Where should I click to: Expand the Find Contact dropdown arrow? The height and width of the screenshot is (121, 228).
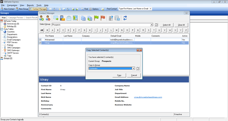[x=150, y=9]
